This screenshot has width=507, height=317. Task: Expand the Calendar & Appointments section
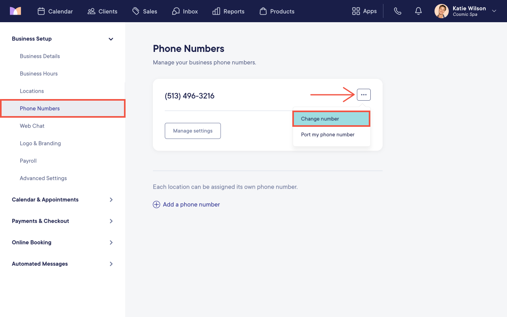point(111,200)
